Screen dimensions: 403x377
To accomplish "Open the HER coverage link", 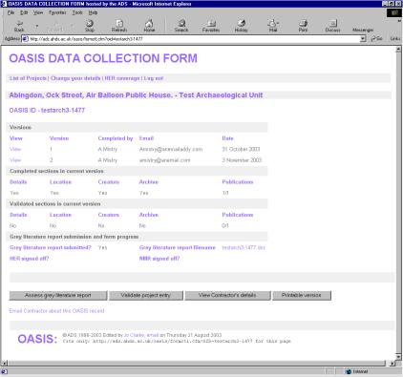I will pyautogui.click(x=122, y=78).
